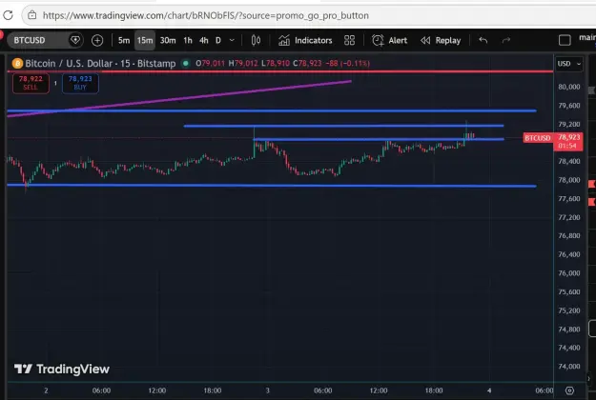Image resolution: width=596 pixels, height=400 pixels.
Task: Create a new Alert
Action: tap(389, 40)
